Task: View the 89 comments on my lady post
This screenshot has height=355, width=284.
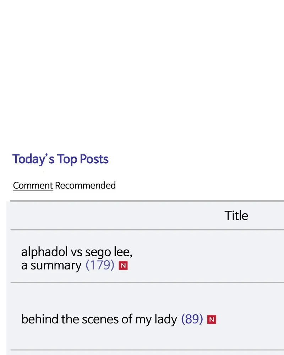Action: click(192, 319)
